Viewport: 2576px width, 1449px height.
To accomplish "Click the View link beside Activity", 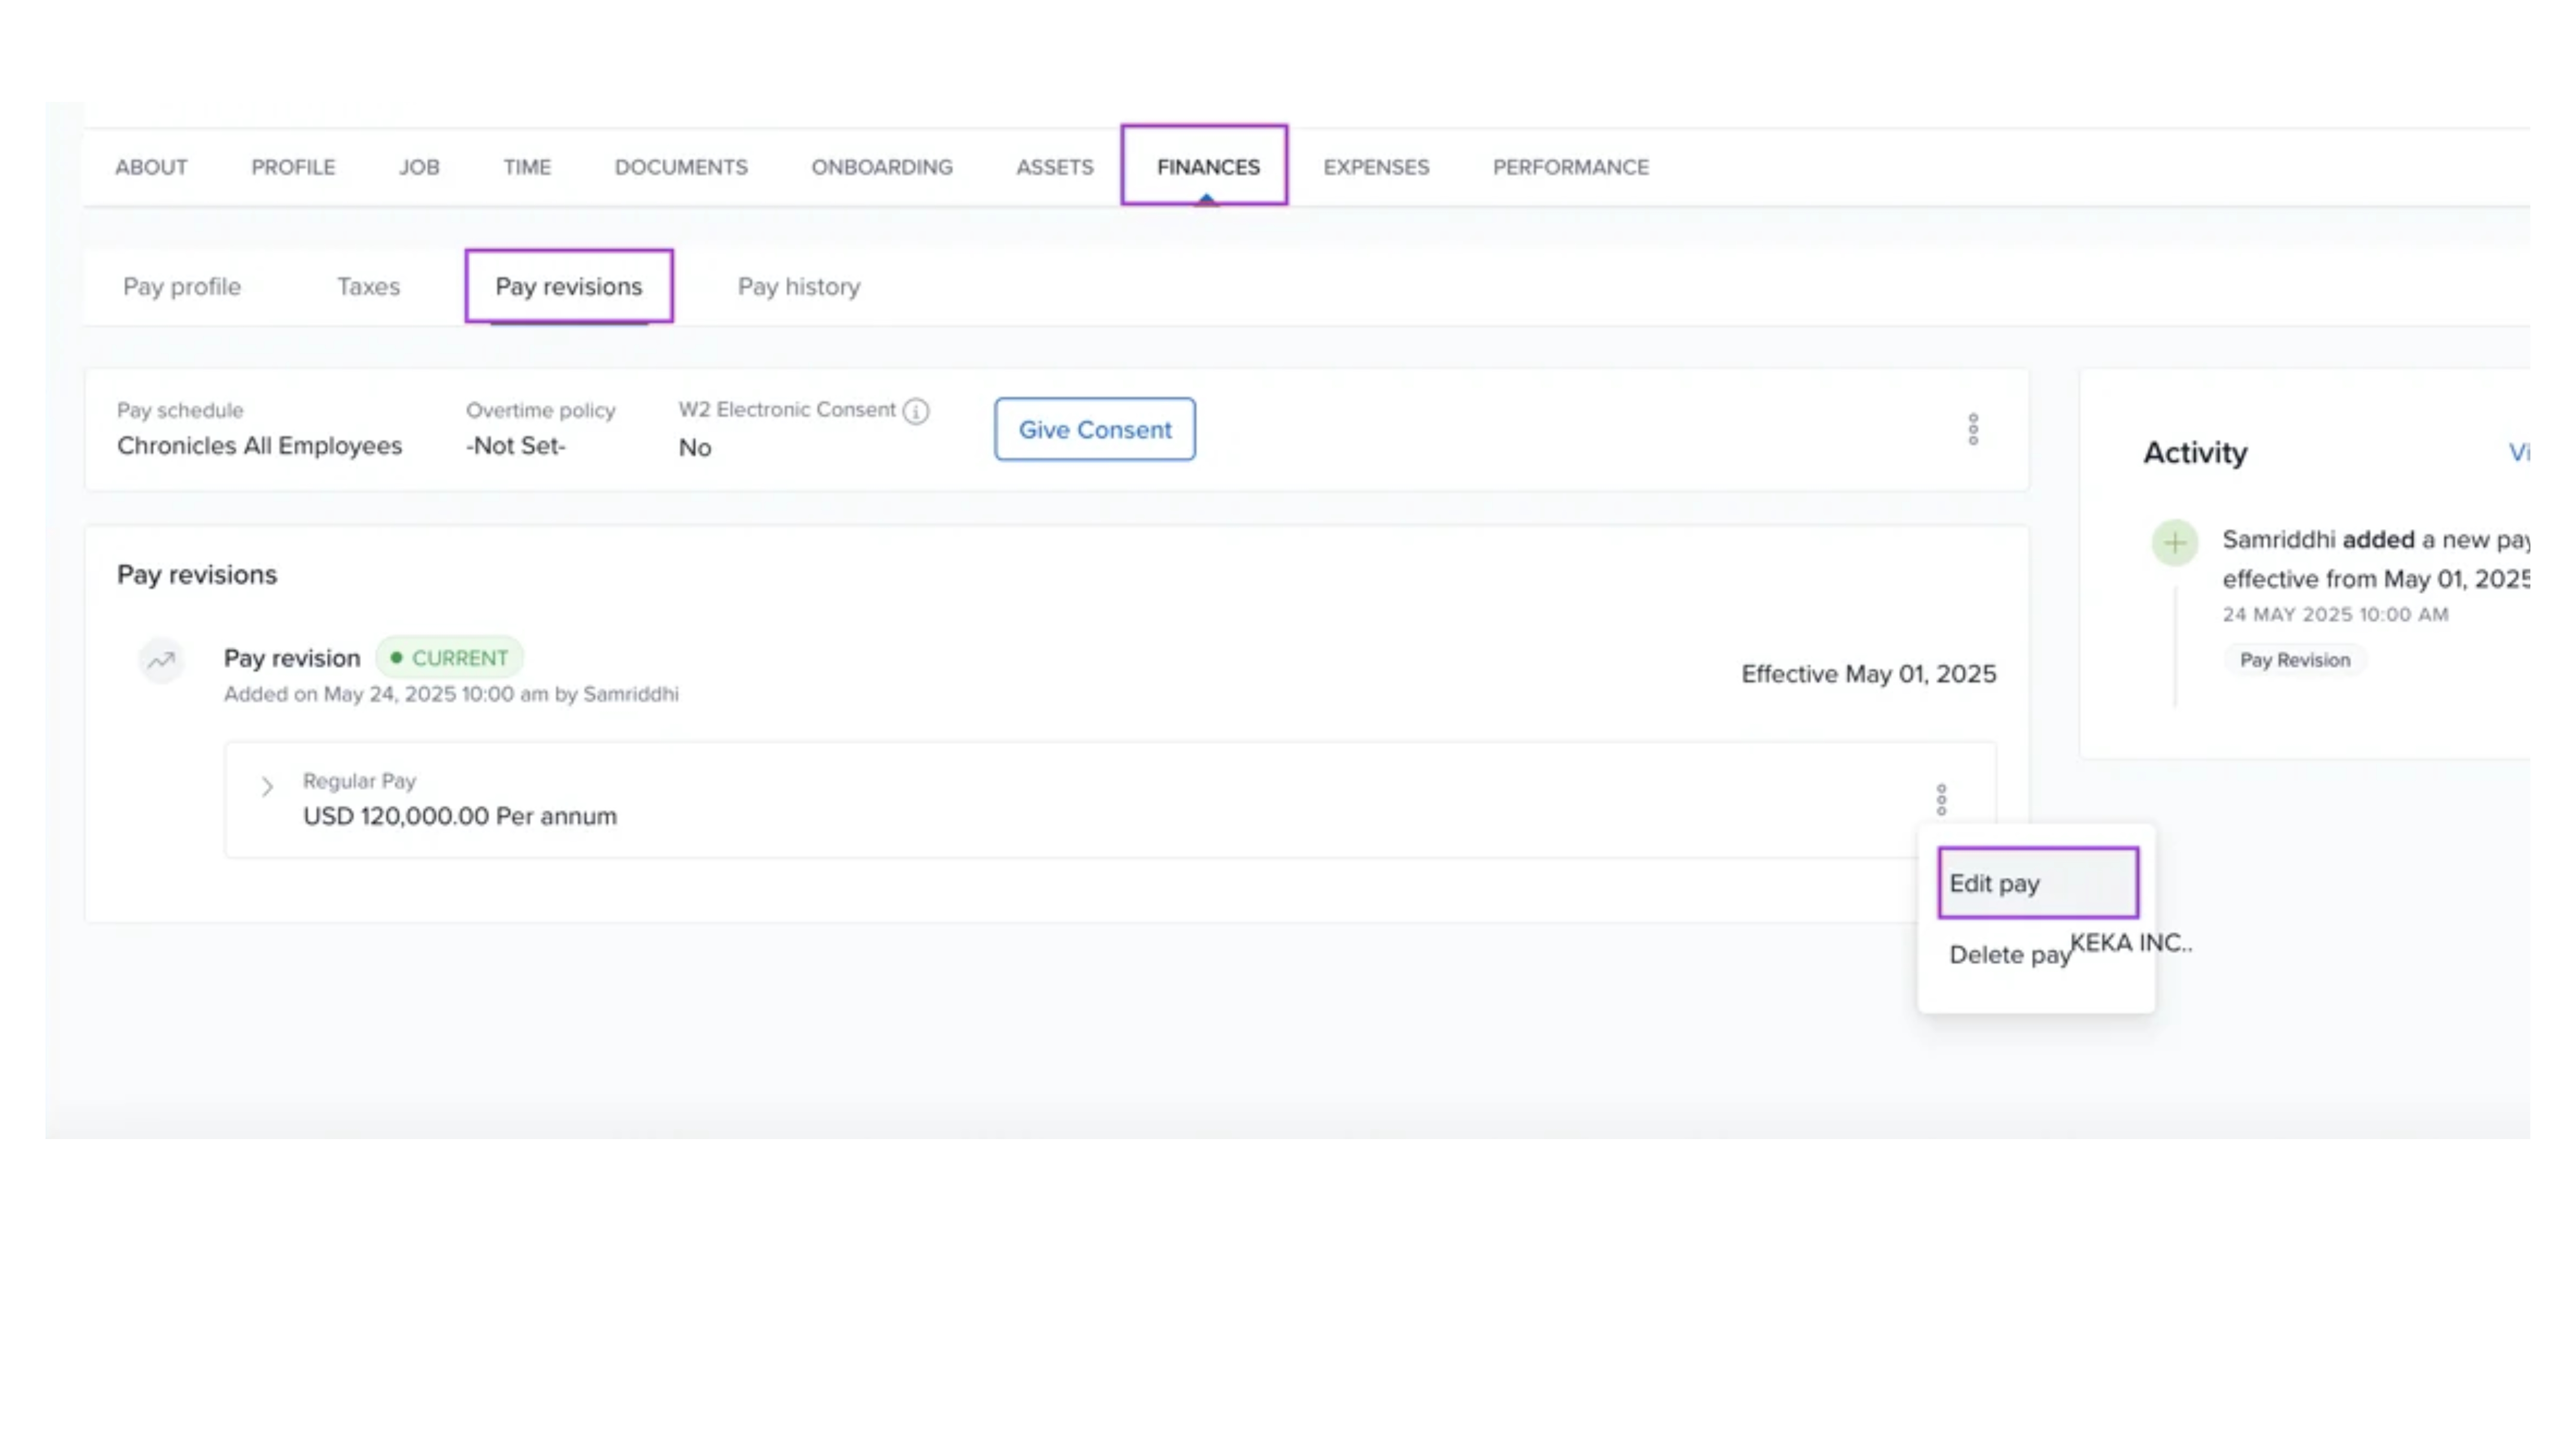I will (2517, 453).
